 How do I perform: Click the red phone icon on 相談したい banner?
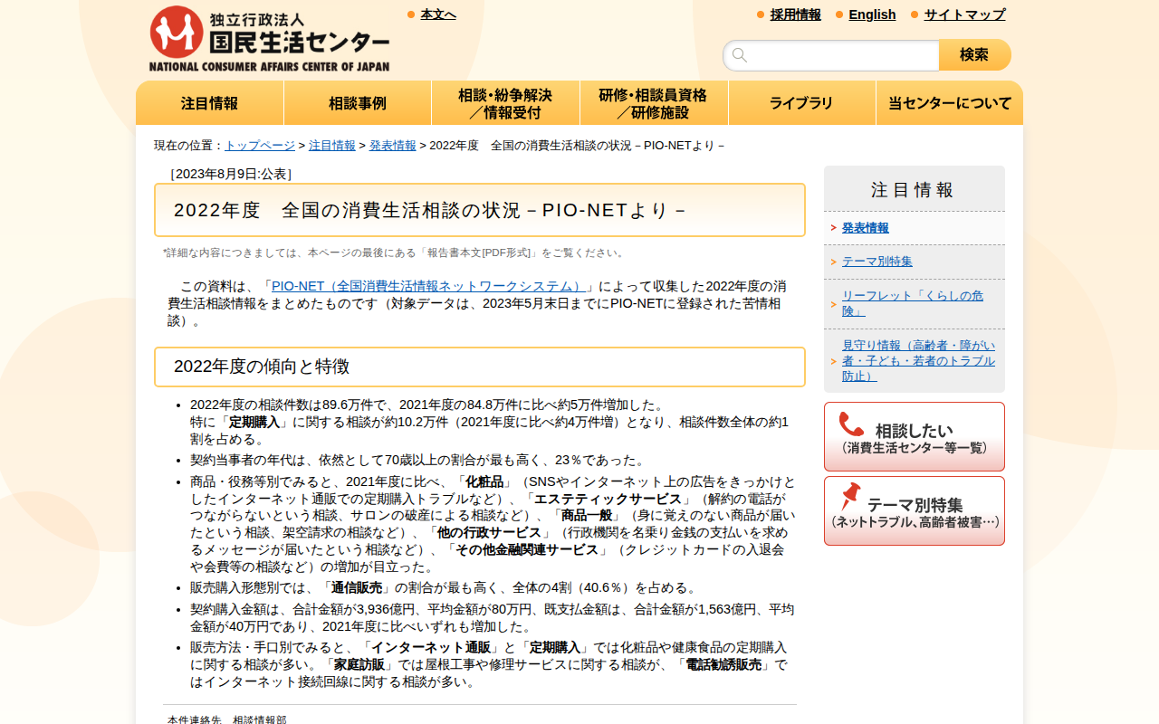(x=851, y=424)
